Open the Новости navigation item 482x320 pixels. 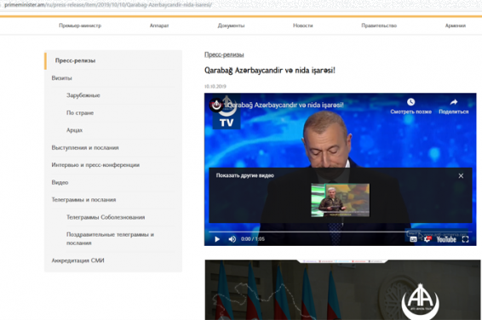[x=303, y=26]
